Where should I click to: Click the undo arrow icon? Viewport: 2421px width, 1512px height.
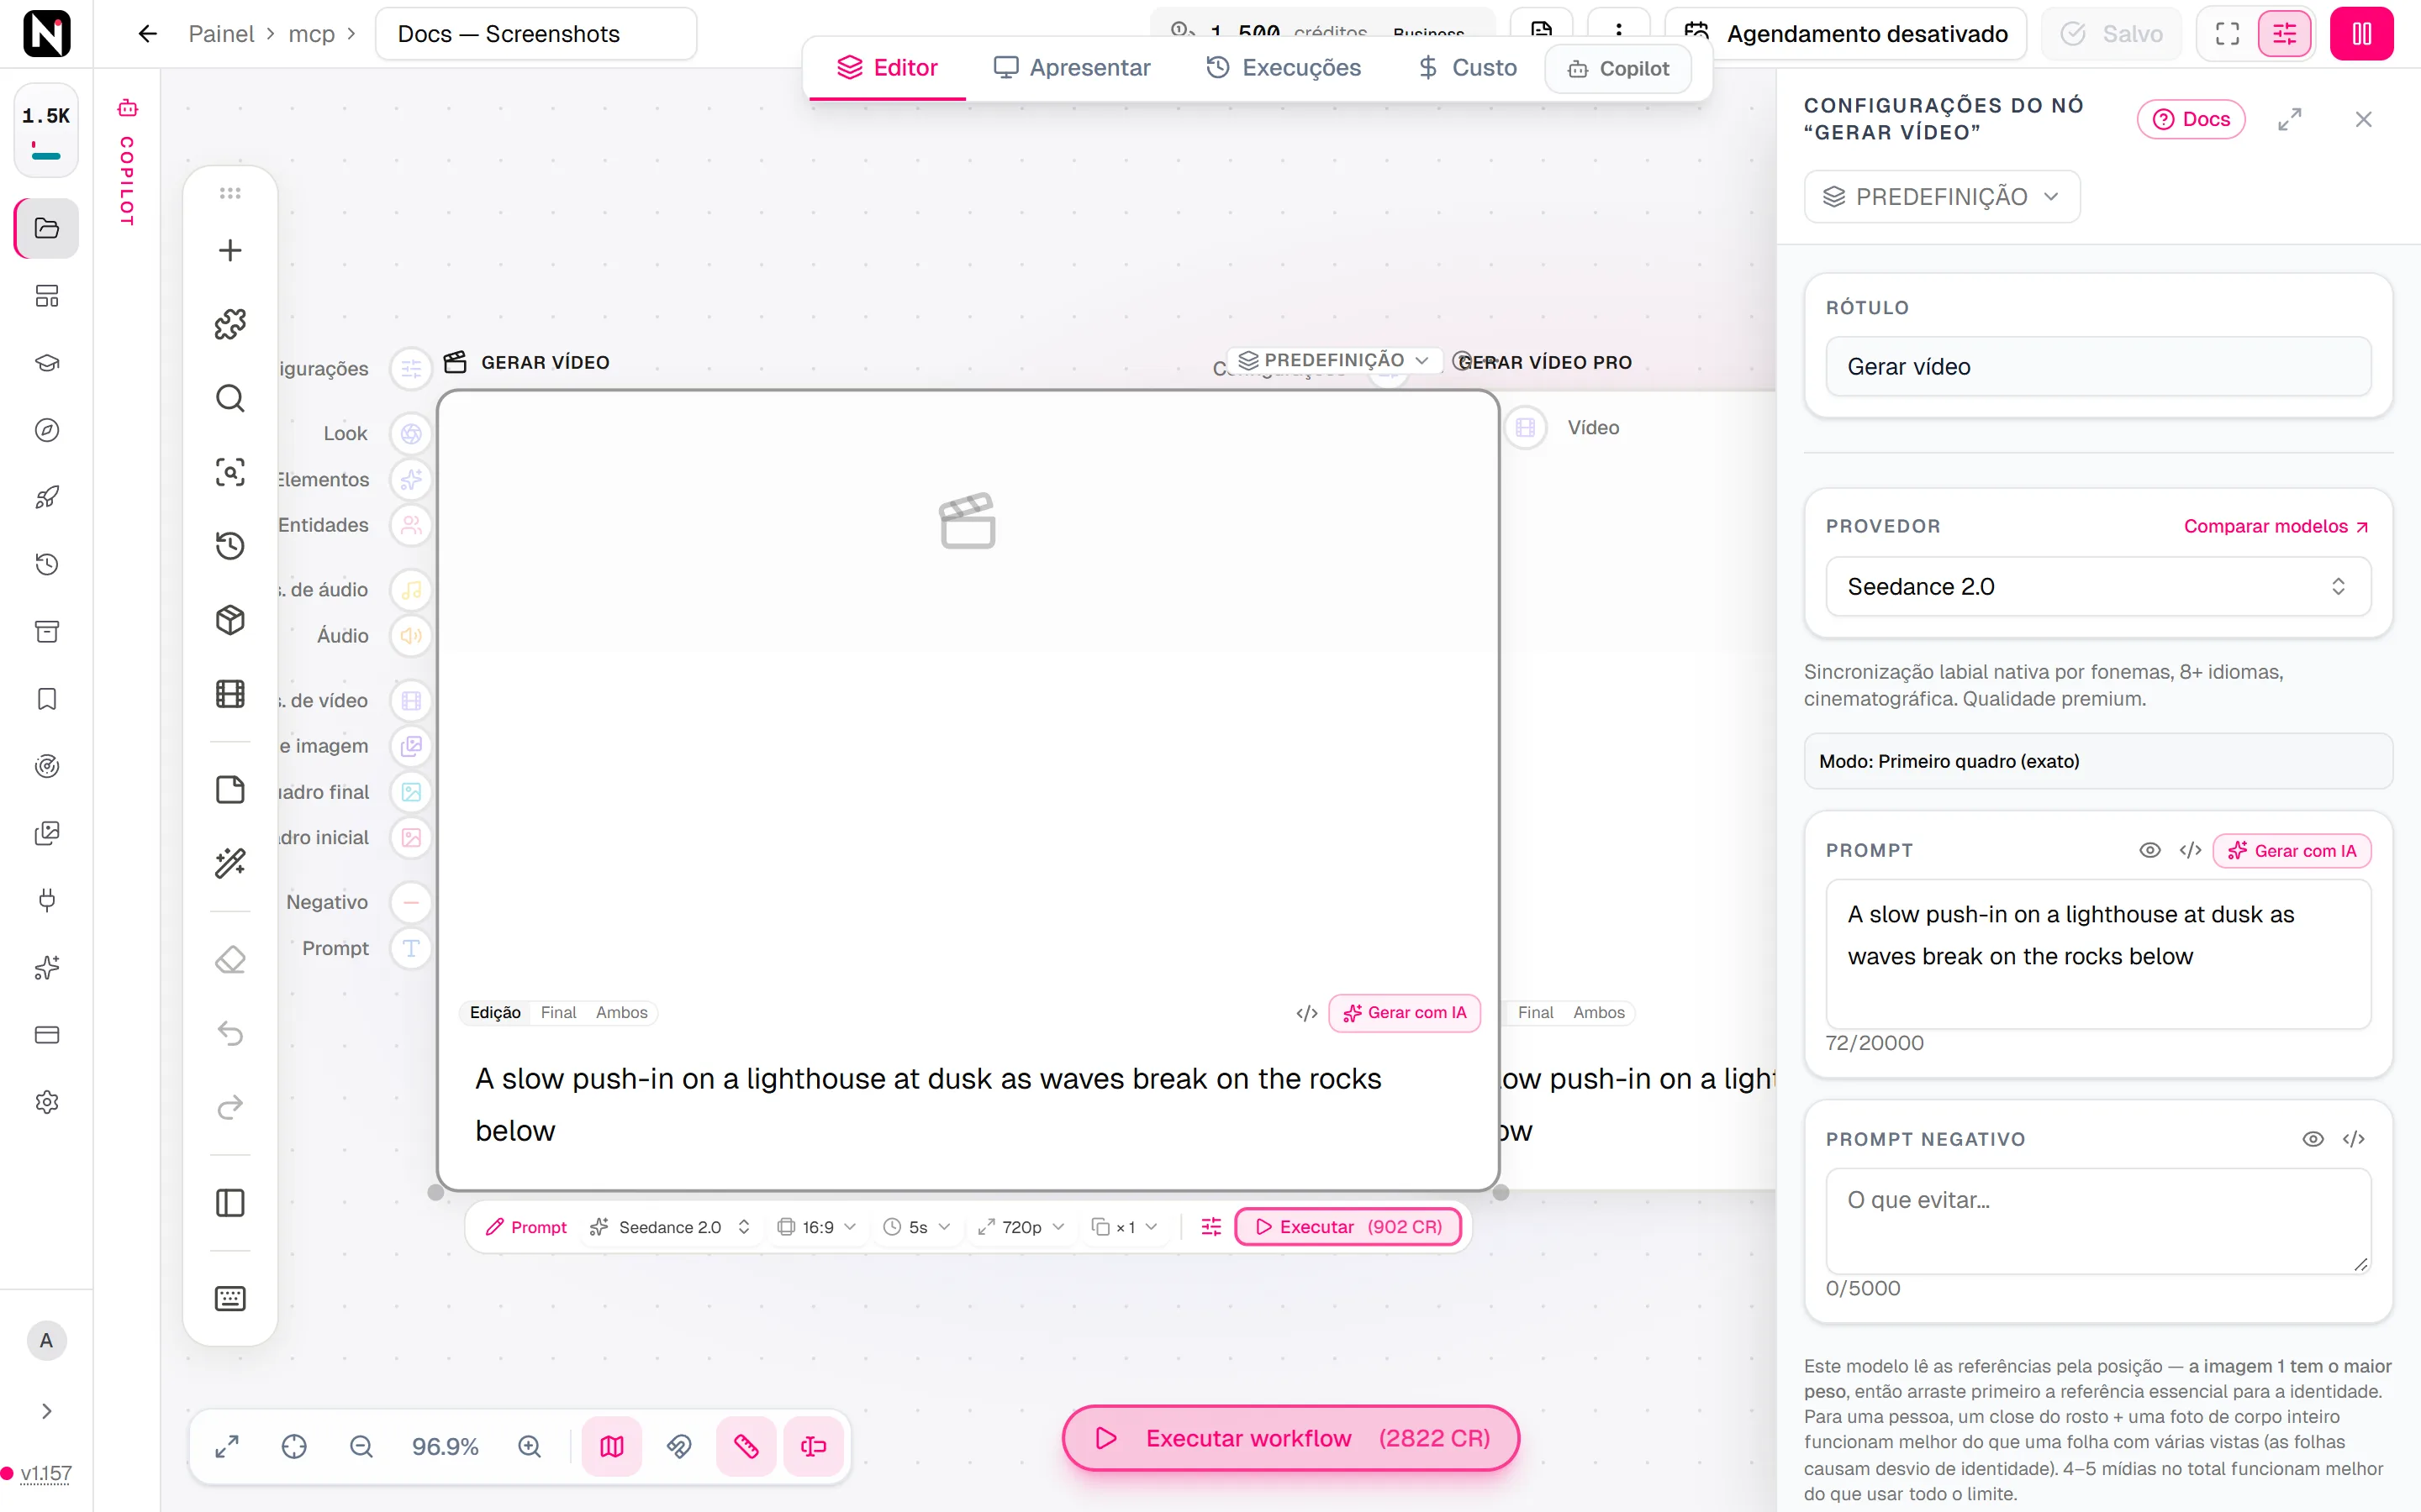point(230,1033)
